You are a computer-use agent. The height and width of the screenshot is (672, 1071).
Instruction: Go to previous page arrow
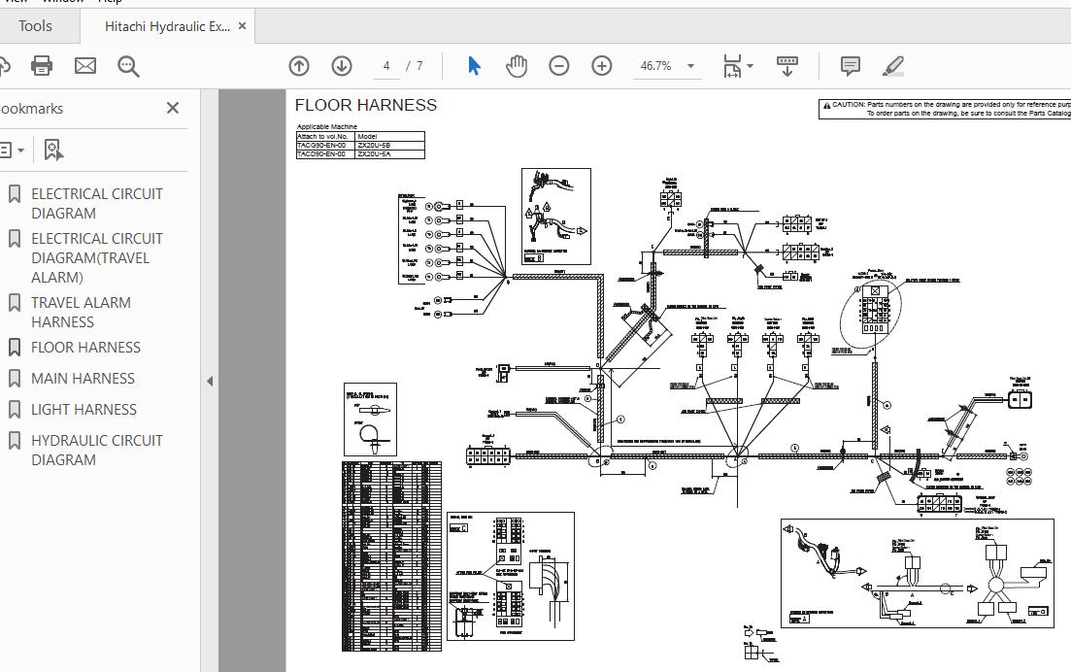point(299,66)
